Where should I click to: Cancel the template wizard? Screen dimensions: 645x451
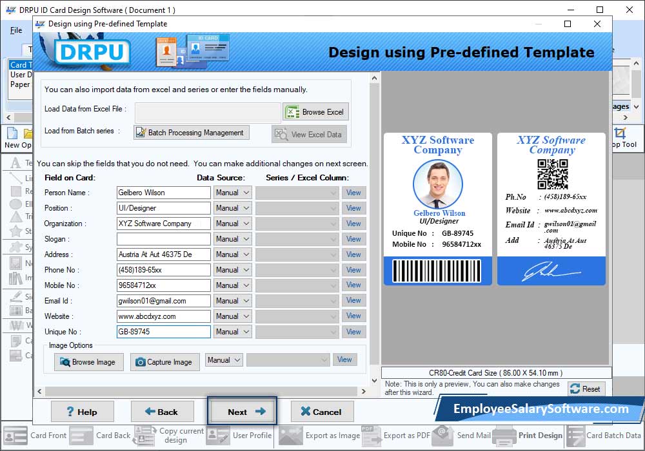(x=322, y=412)
